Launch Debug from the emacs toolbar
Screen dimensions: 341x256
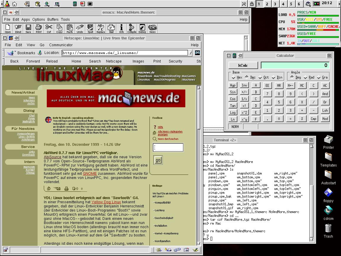click(x=142, y=28)
